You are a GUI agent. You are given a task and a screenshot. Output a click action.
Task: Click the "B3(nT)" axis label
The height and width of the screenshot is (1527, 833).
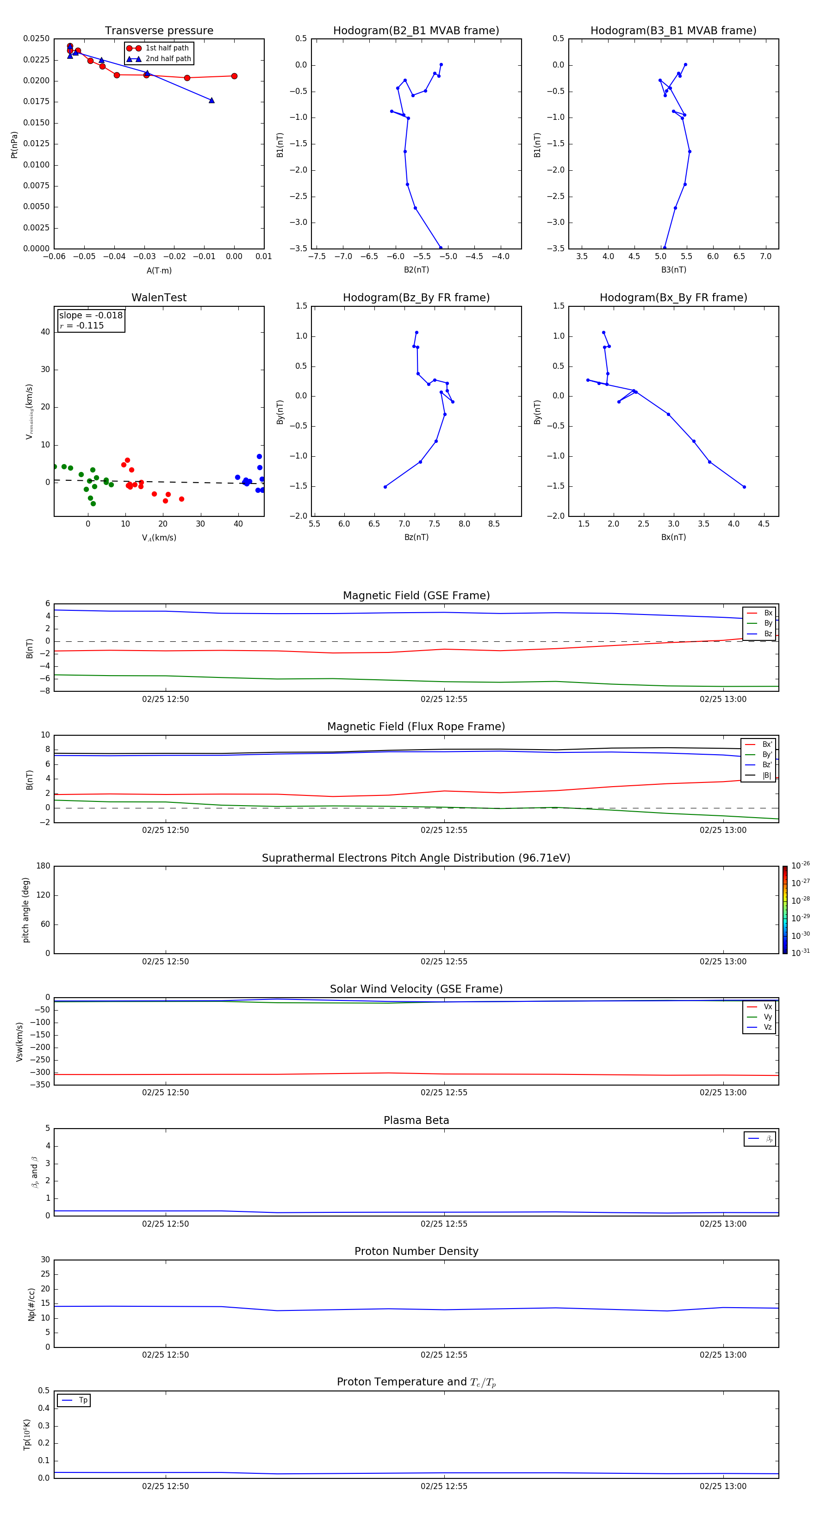pos(673,270)
